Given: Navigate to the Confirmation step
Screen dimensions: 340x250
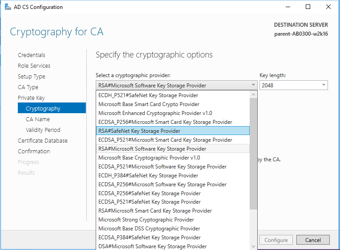Looking at the screenshot, I should click(x=34, y=151).
